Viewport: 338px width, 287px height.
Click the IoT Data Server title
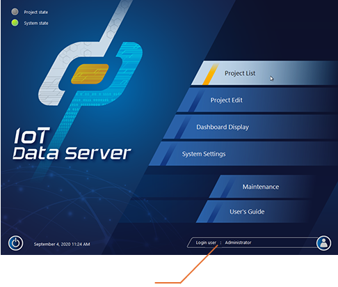tap(72, 144)
